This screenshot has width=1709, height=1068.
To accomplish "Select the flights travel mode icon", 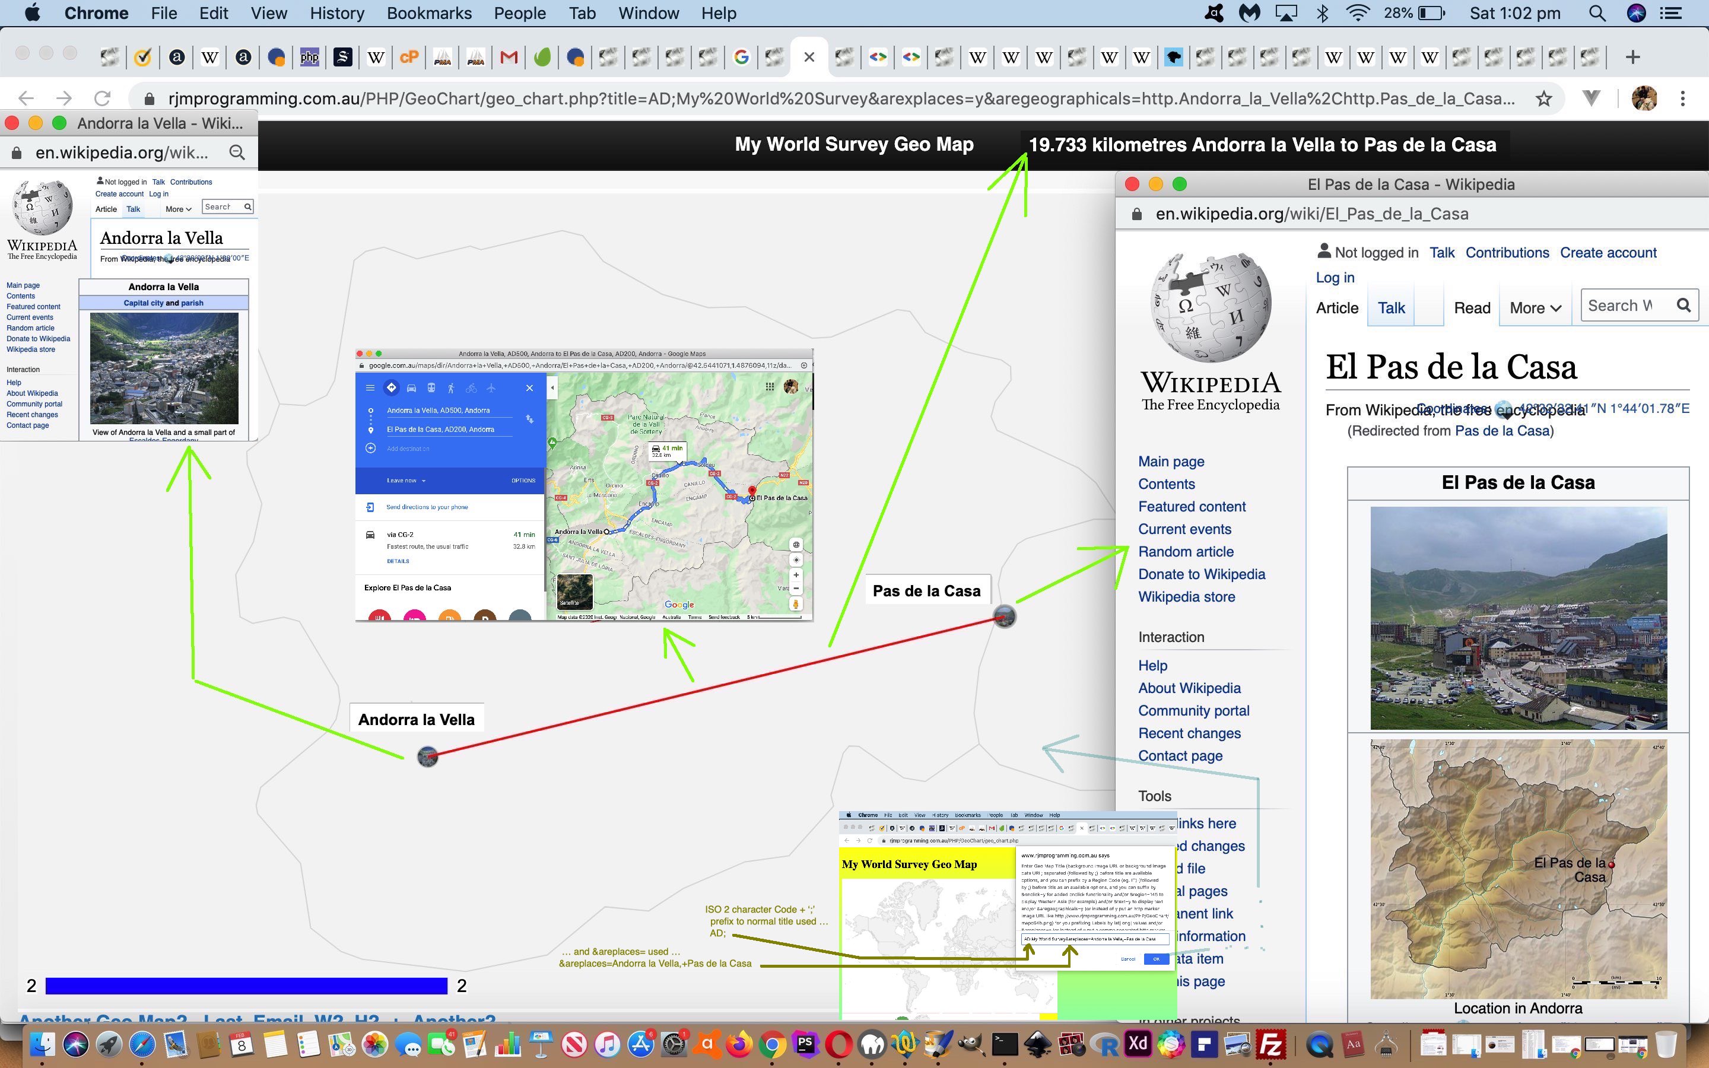I will coord(491,389).
